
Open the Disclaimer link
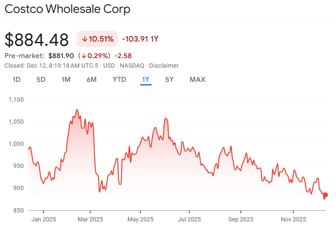pyautogui.click(x=164, y=66)
